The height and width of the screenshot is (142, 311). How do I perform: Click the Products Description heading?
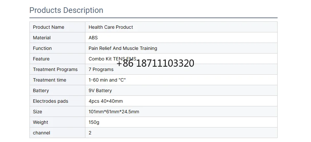[66, 10]
